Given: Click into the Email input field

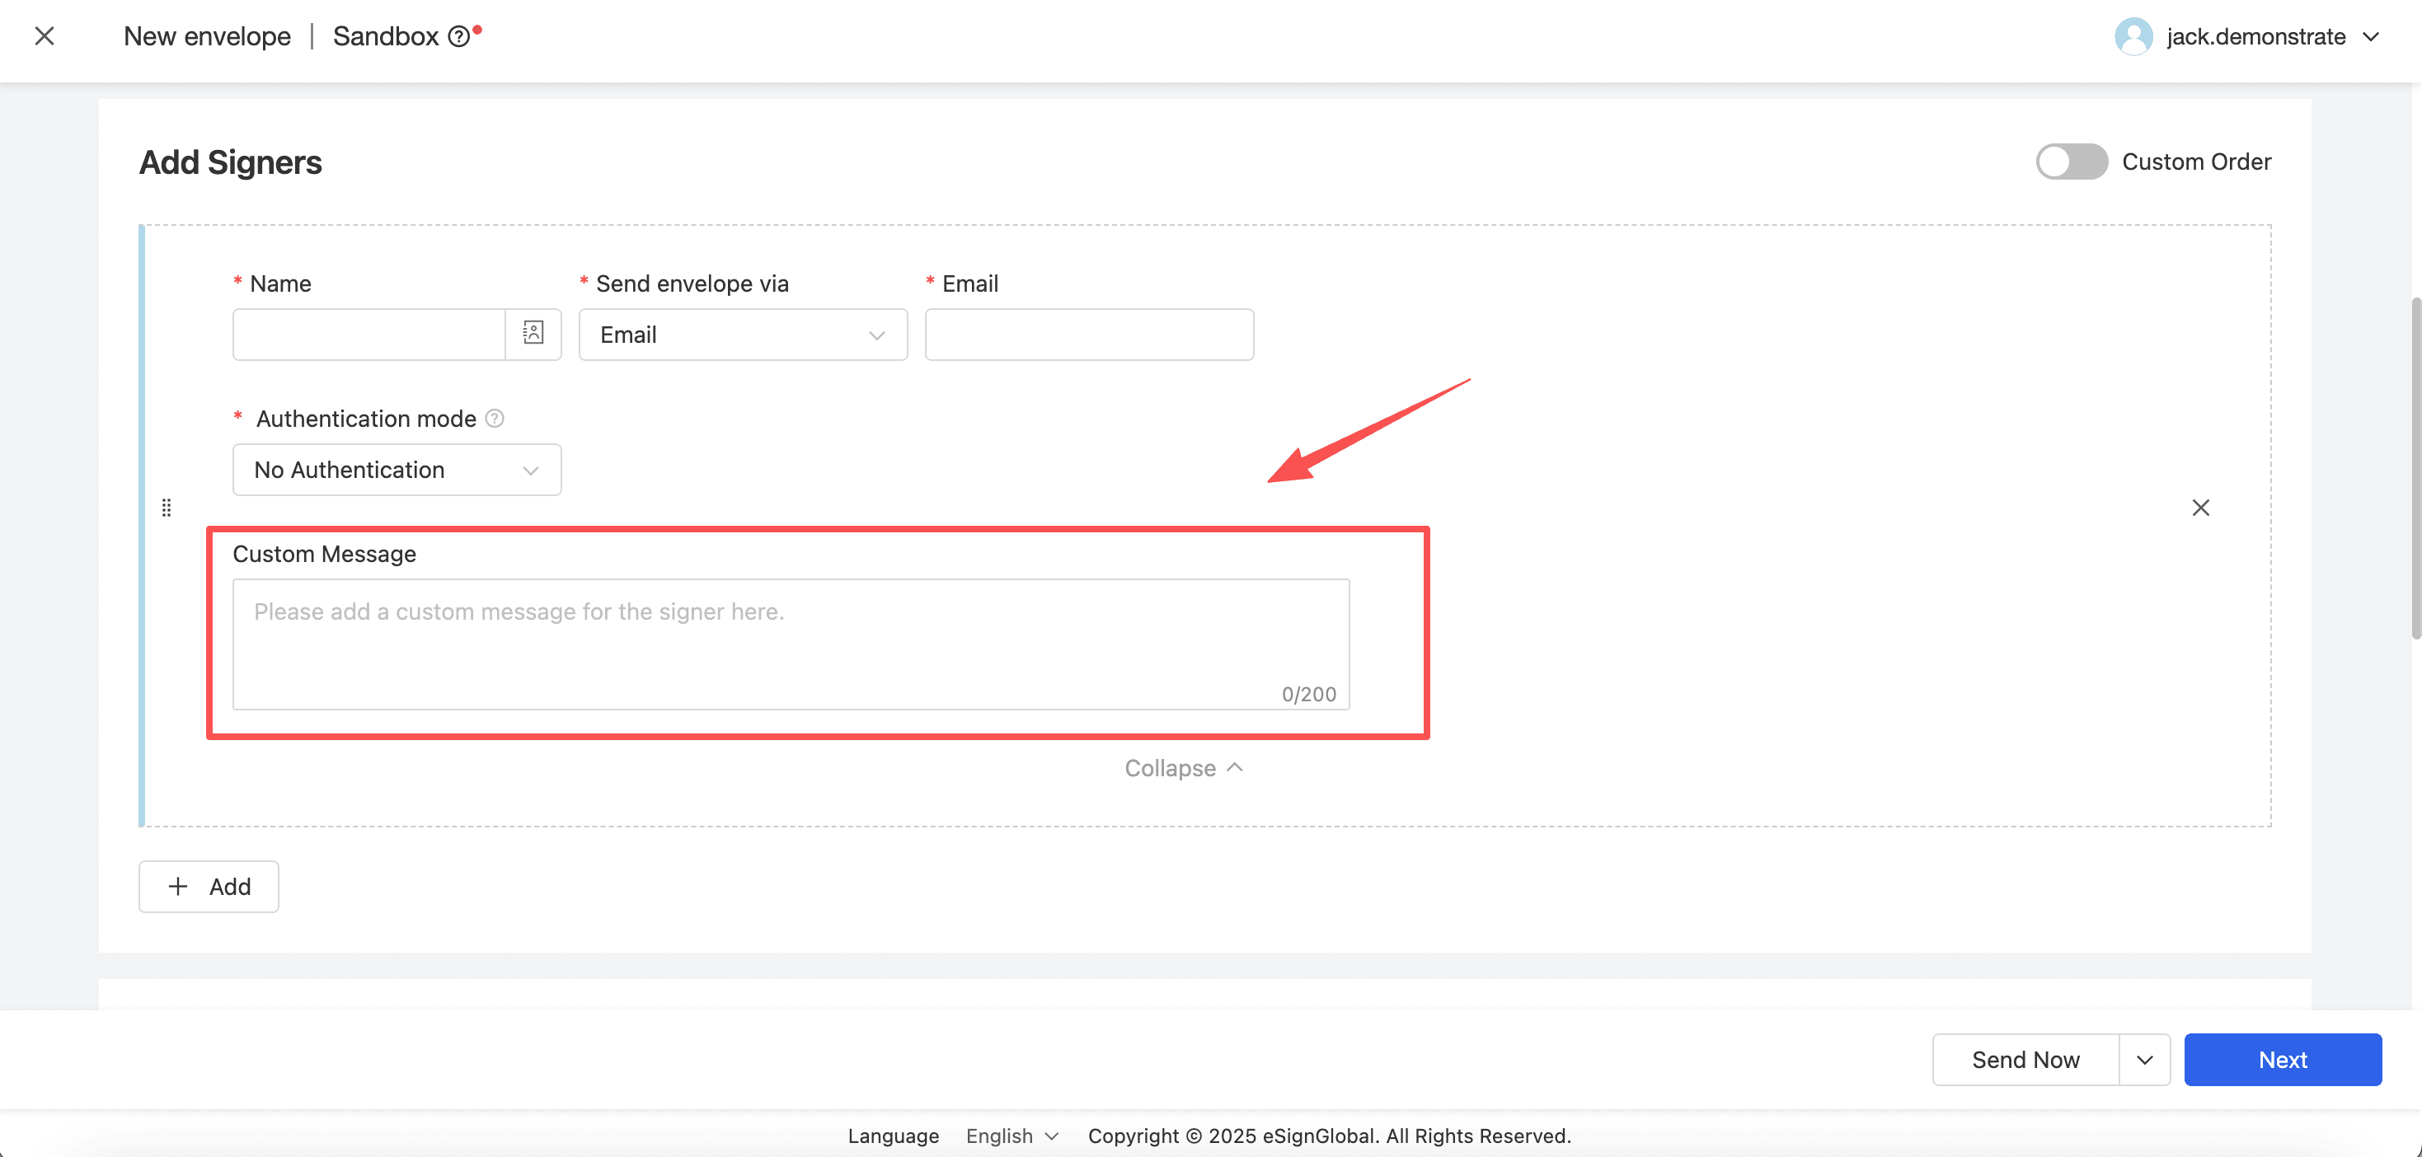Looking at the screenshot, I should [x=1089, y=335].
